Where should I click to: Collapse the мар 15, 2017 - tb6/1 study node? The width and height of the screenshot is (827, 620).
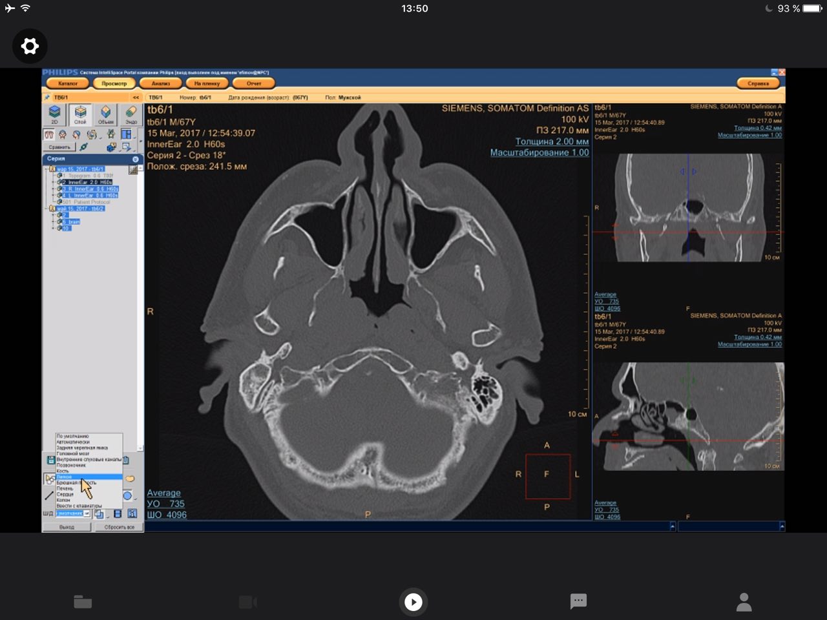click(x=45, y=169)
